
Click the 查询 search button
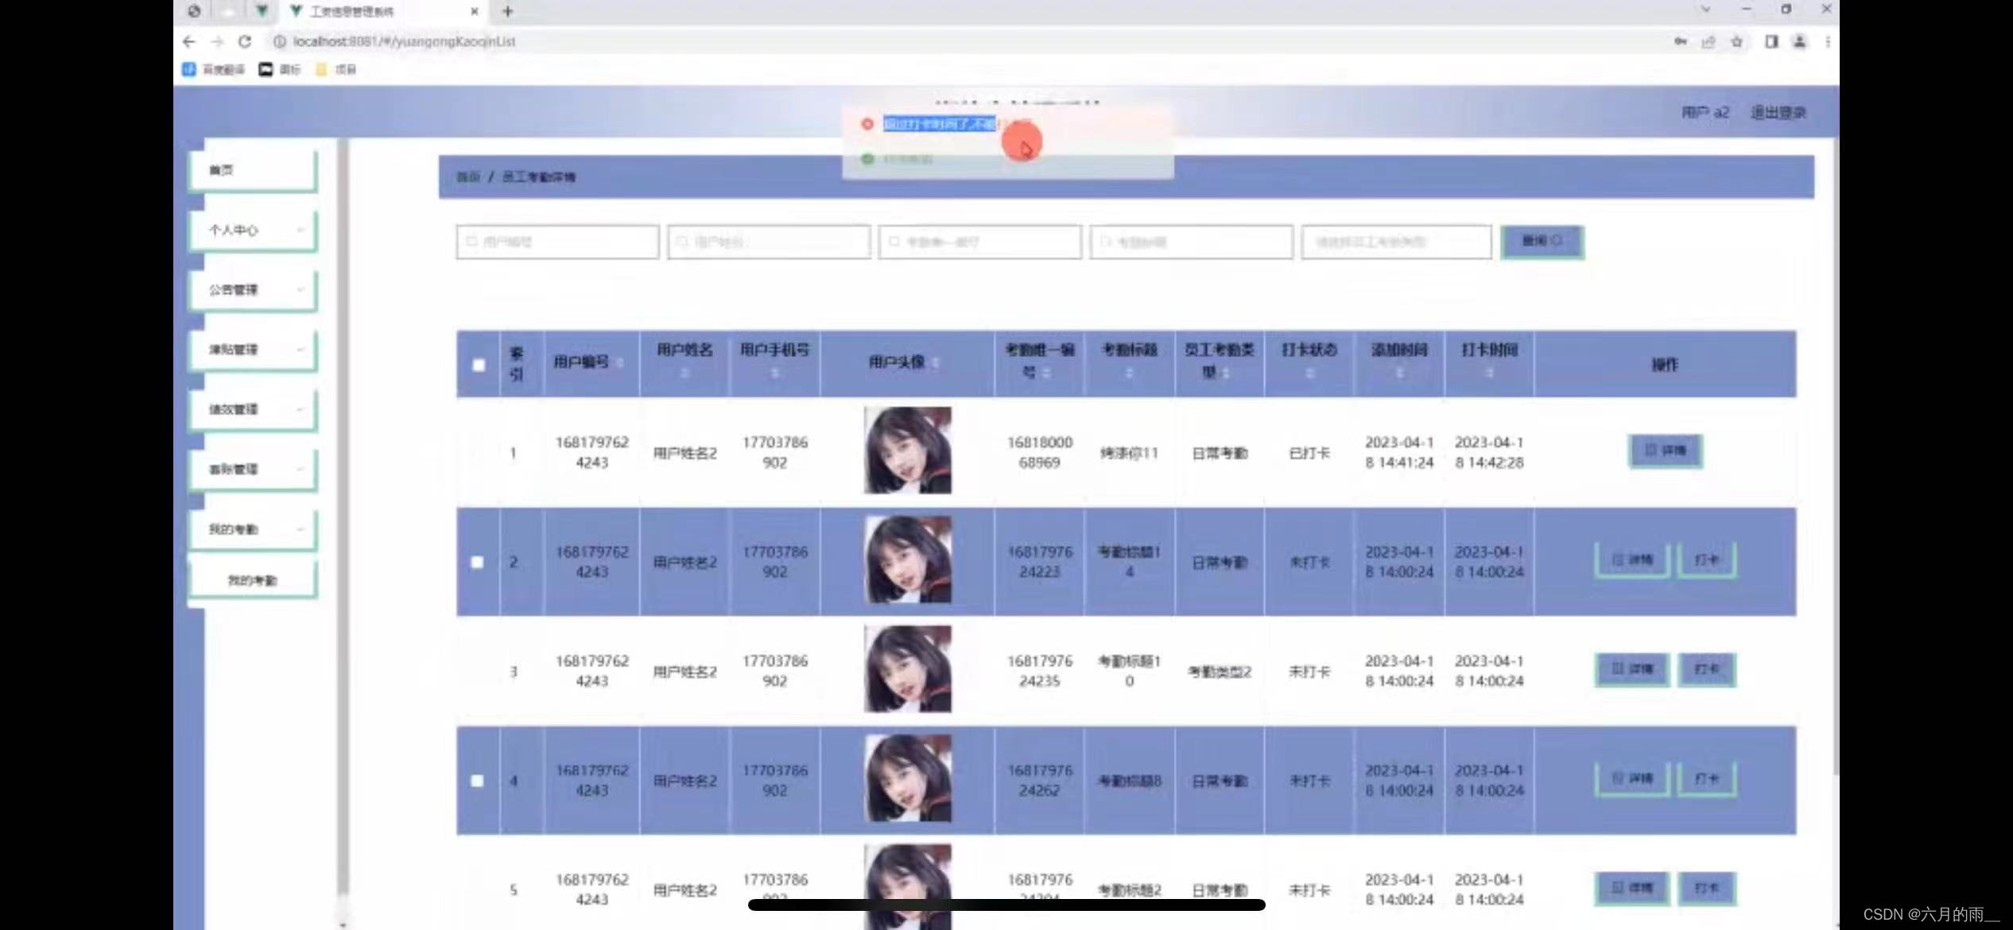point(1542,241)
